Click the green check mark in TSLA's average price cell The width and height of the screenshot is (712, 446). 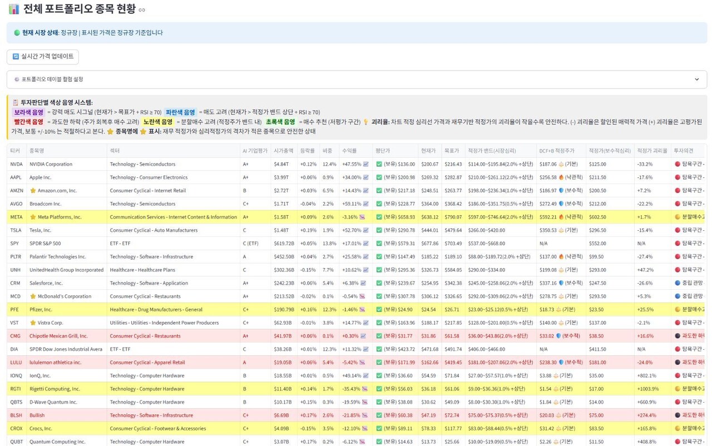click(x=379, y=230)
